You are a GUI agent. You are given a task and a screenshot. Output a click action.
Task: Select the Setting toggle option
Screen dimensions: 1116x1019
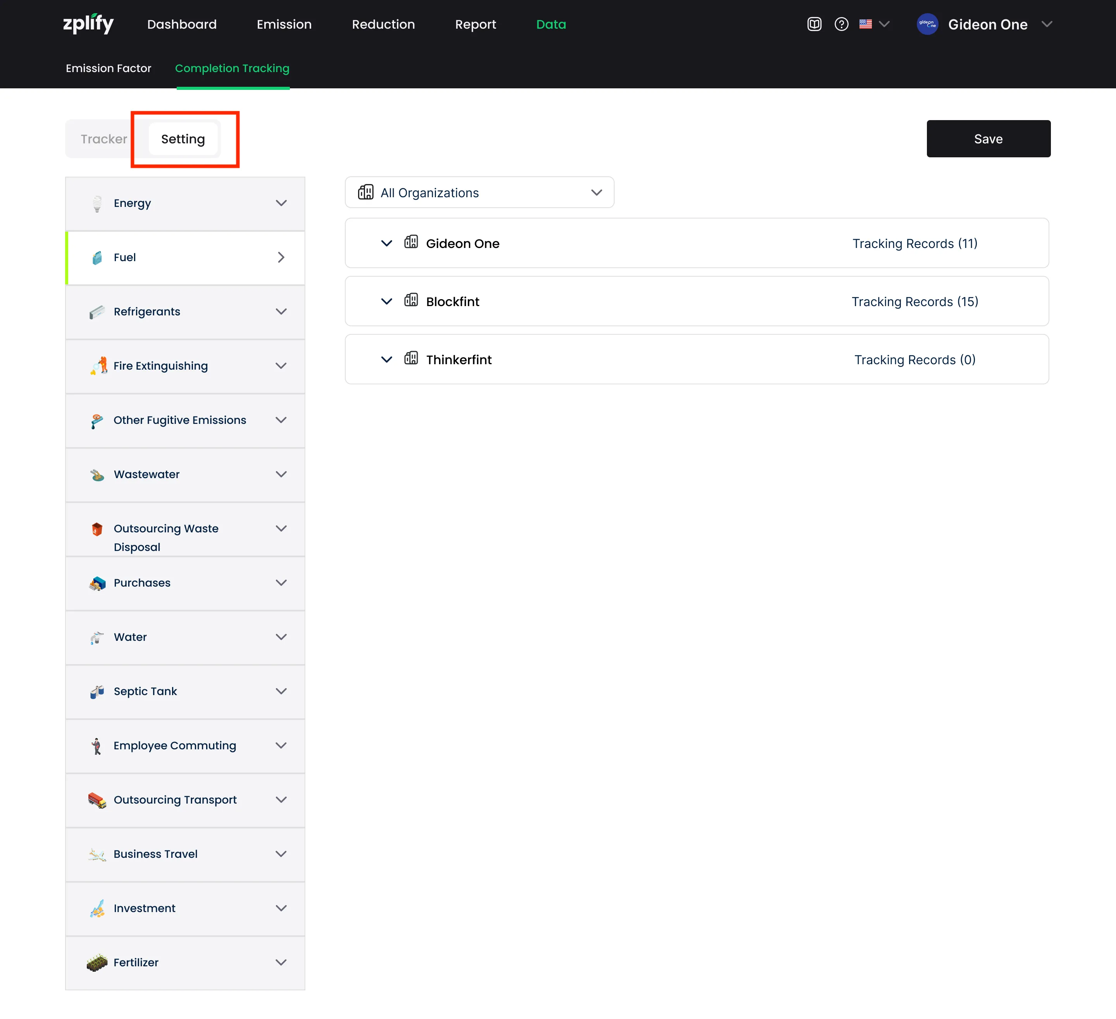(x=183, y=139)
